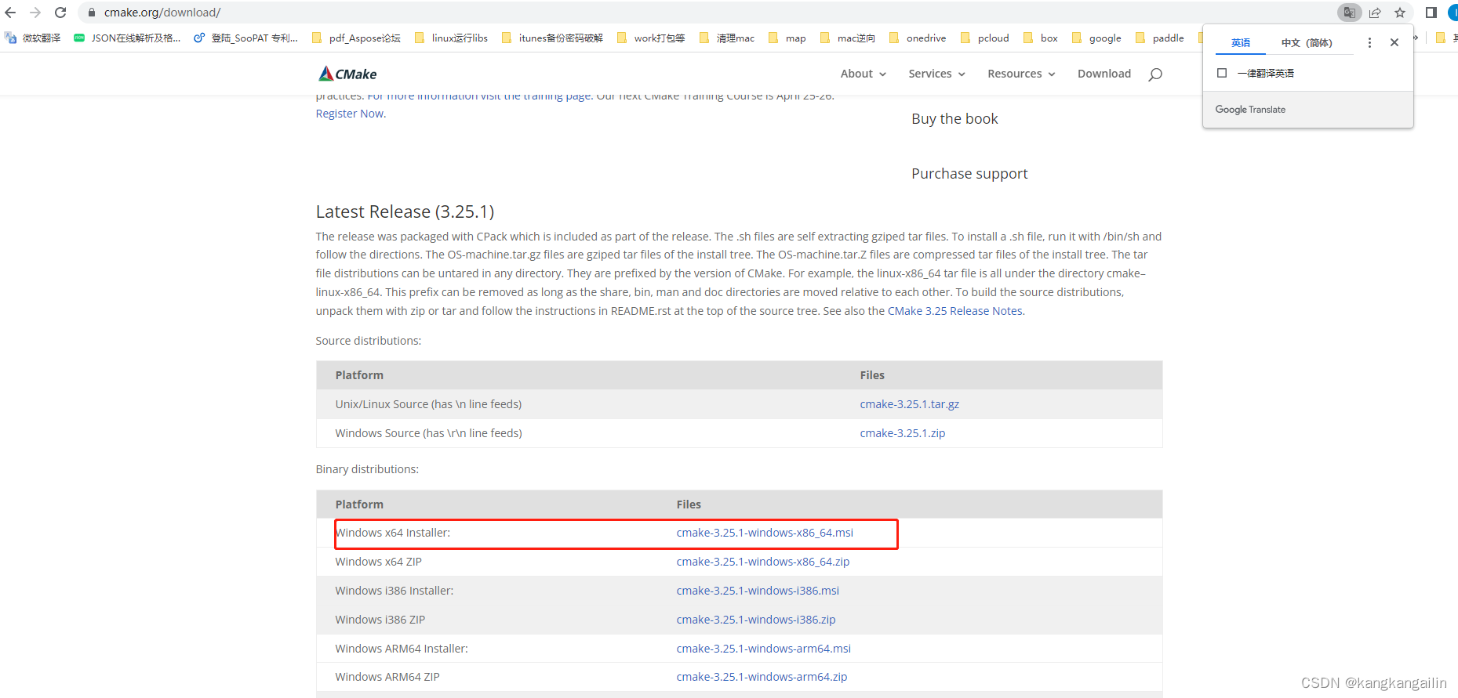
Task: Open the box bookmark folder
Action: pos(1041,38)
